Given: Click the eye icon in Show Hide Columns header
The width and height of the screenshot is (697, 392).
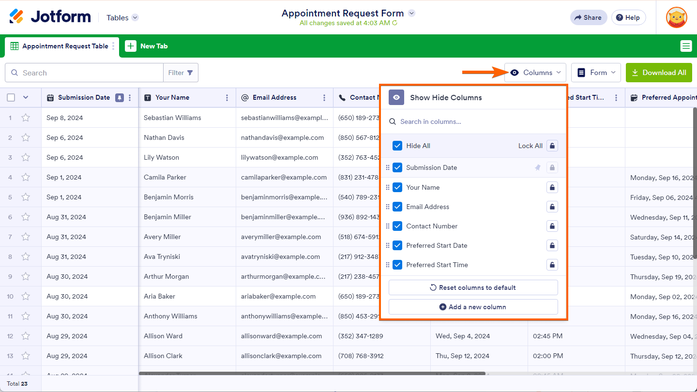Looking at the screenshot, I should (x=396, y=97).
